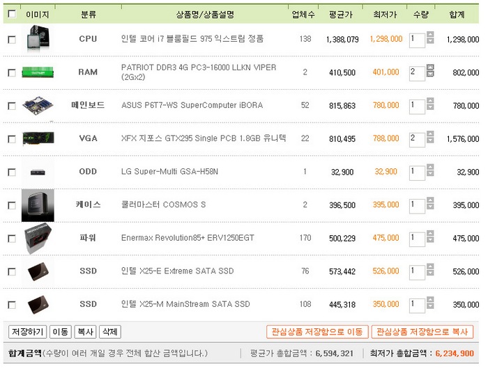The image size is (488, 368).
Task: Decrease quantity for the X25-M SSD
Action: (x=430, y=306)
